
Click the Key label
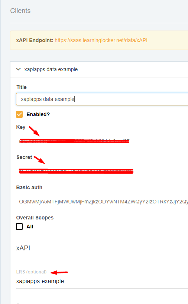click(21, 127)
